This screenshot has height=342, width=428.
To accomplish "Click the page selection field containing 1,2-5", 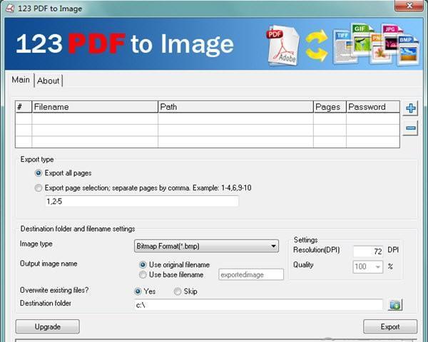I will tap(142, 201).
